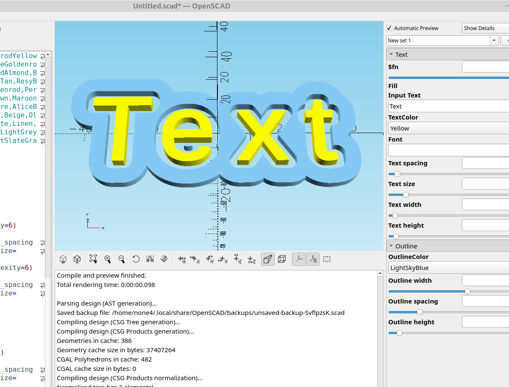509x387 pixels.
Task: Switch to Orthogonal projection icon
Action: (281, 259)
